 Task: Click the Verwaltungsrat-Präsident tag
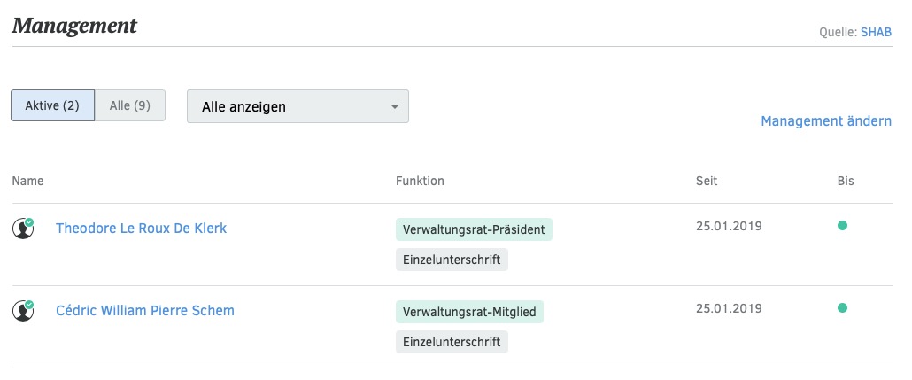[474, 229]
